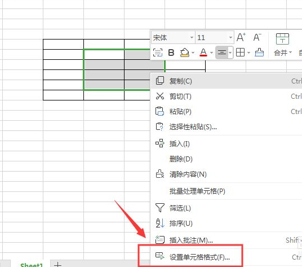The width and height of the screenshot is (302, 267).
Task: Add a new sheet with plus button
Action: coord(57,265)
